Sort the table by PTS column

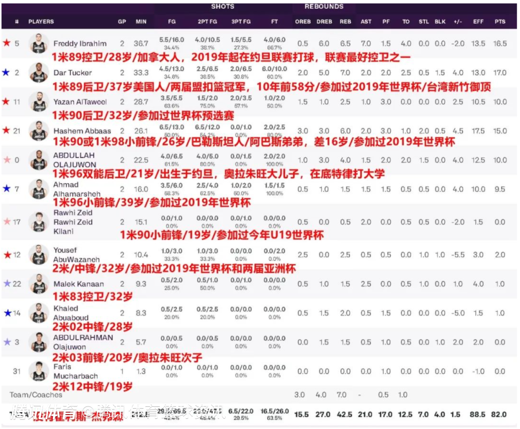pyautogui.click(x=500, y=22)
